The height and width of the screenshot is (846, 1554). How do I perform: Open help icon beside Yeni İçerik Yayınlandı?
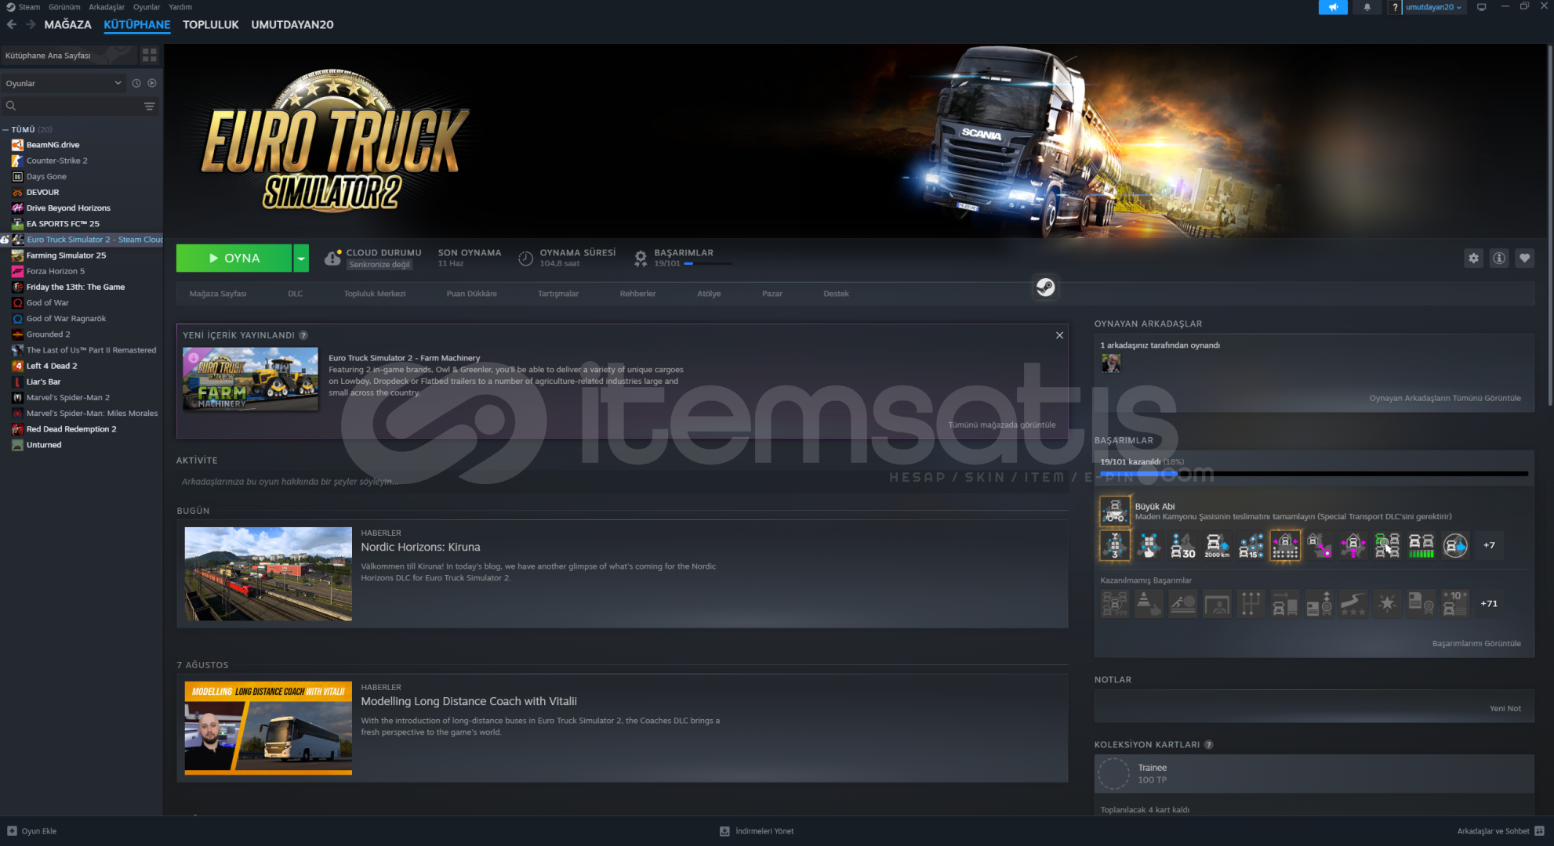303,335
